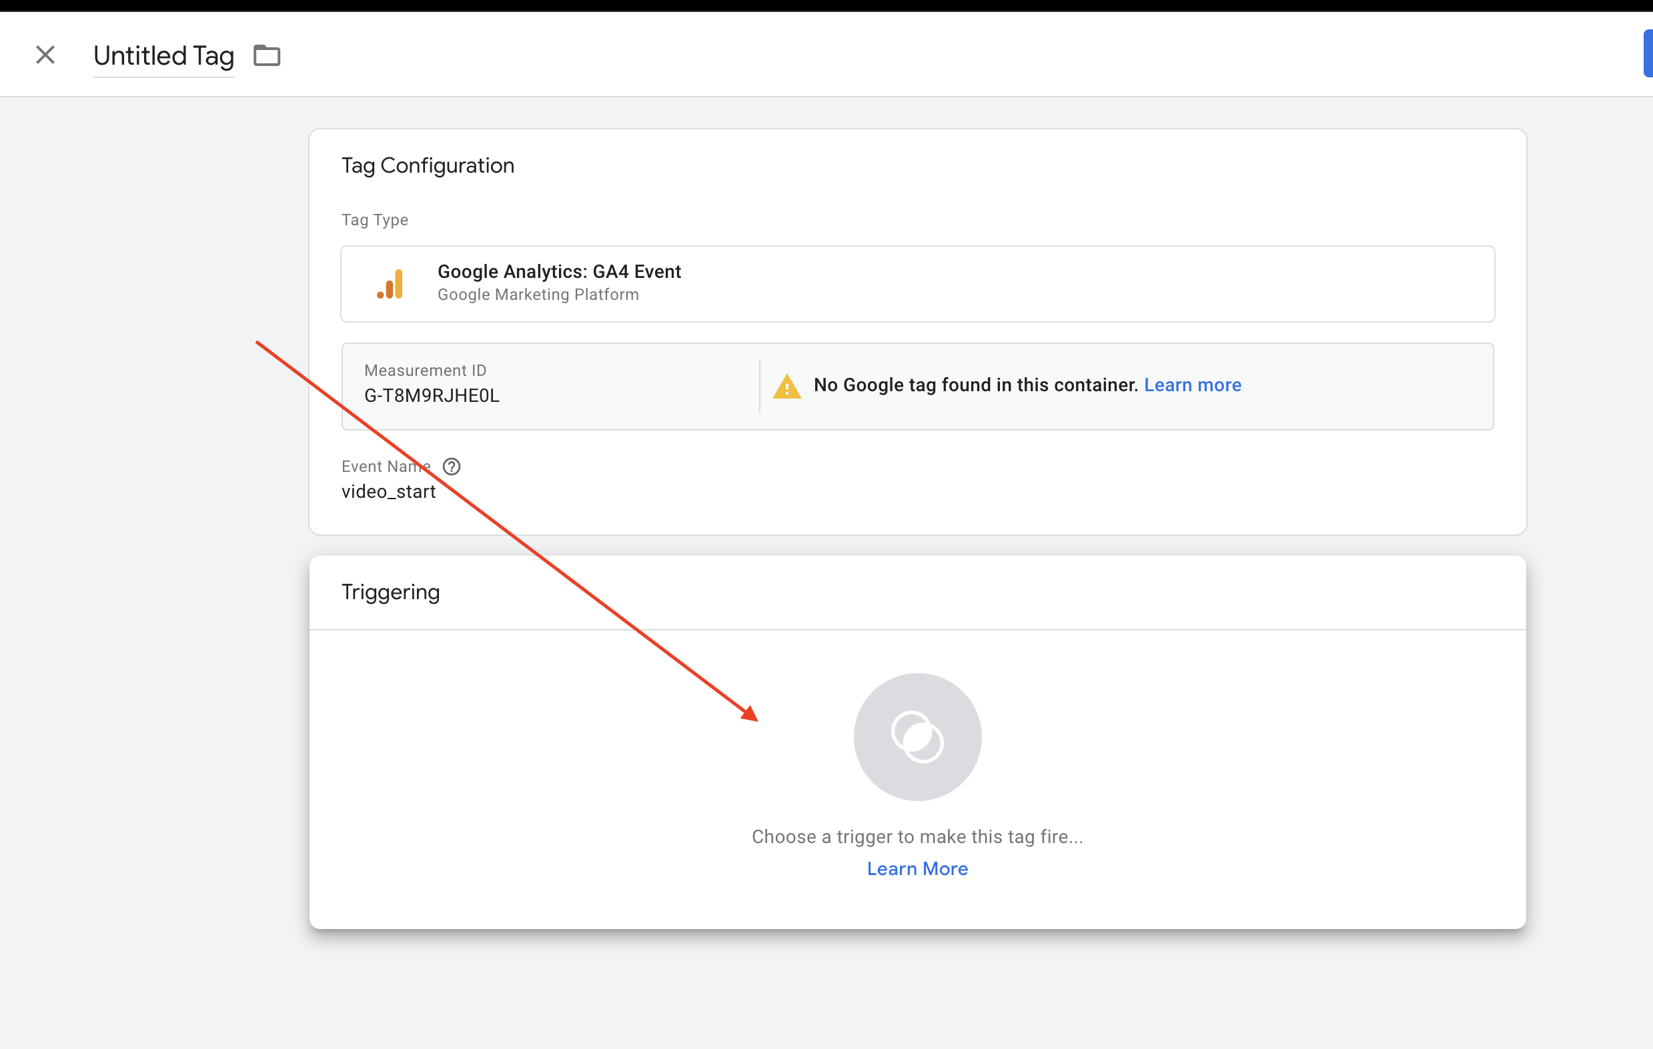Click the yellow warning triangle icon
Screen dimensions: 1653x1049
coord(786,386)
